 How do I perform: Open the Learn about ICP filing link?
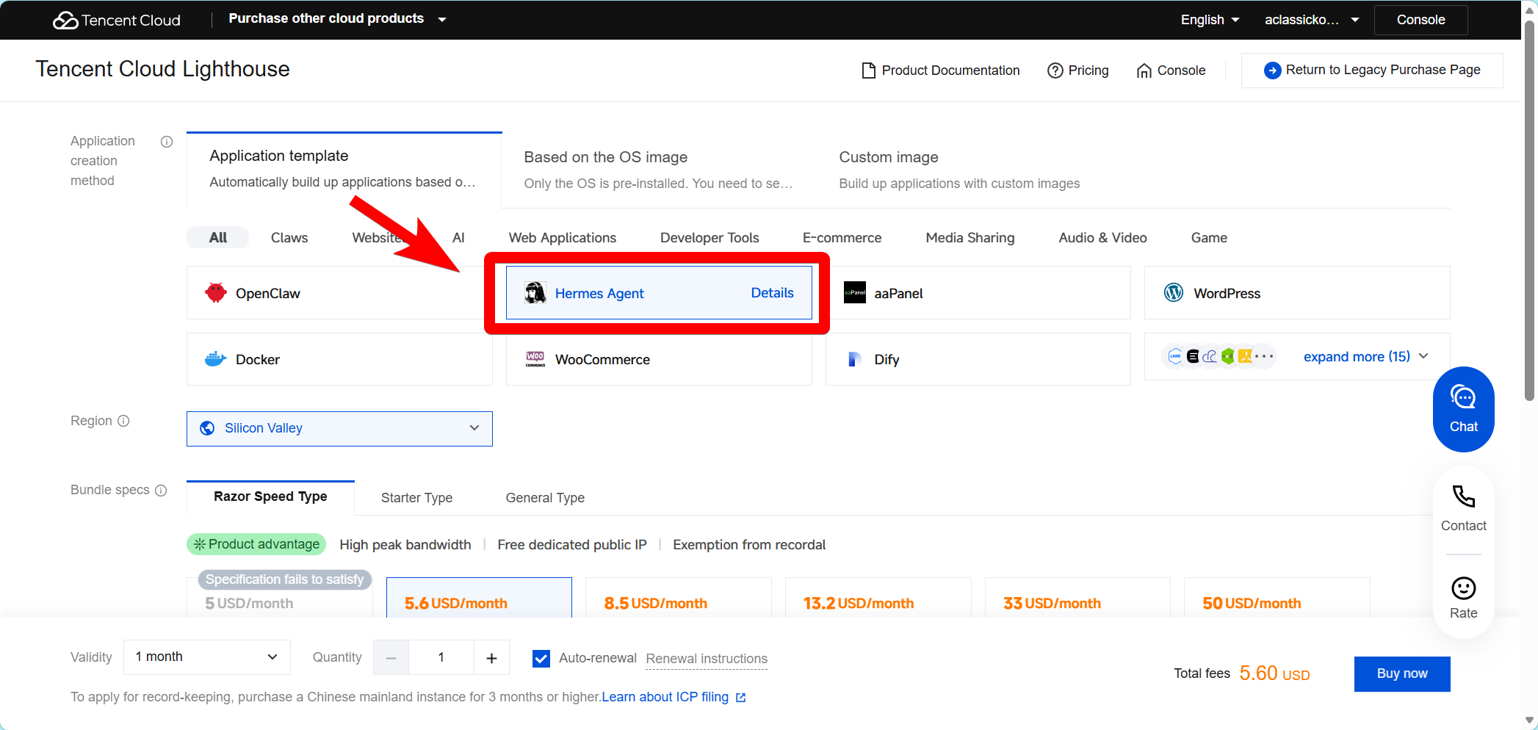pos(665,697)
